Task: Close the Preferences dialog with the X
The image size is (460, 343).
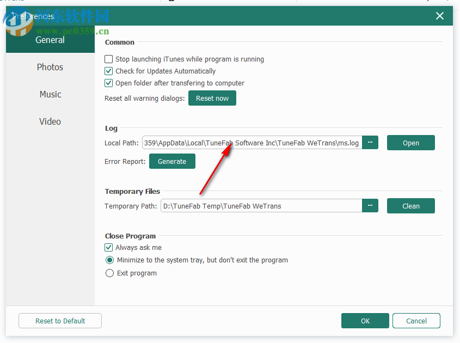Action: tap(439, 16)
